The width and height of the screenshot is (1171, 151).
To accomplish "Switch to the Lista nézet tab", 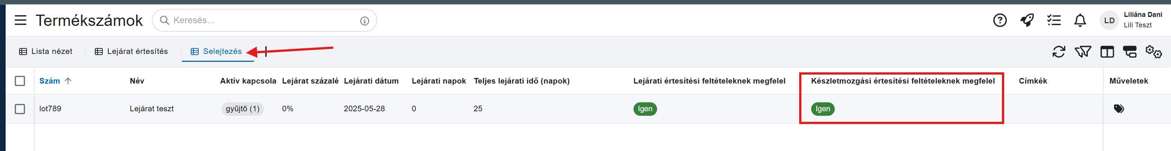I will [46, 51].
